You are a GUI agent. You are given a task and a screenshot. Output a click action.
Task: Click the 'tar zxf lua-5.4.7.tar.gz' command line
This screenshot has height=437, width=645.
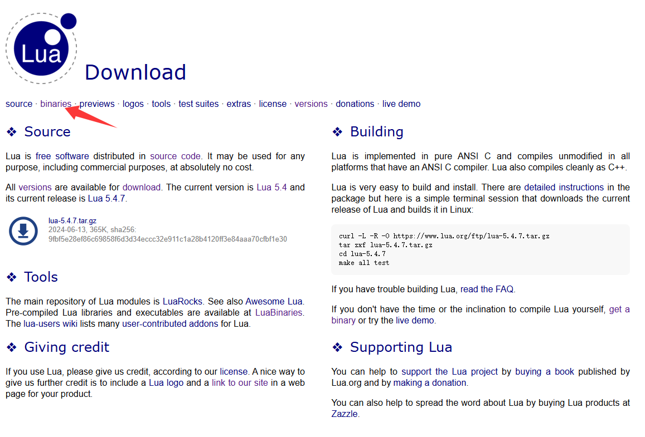point(385,245)
